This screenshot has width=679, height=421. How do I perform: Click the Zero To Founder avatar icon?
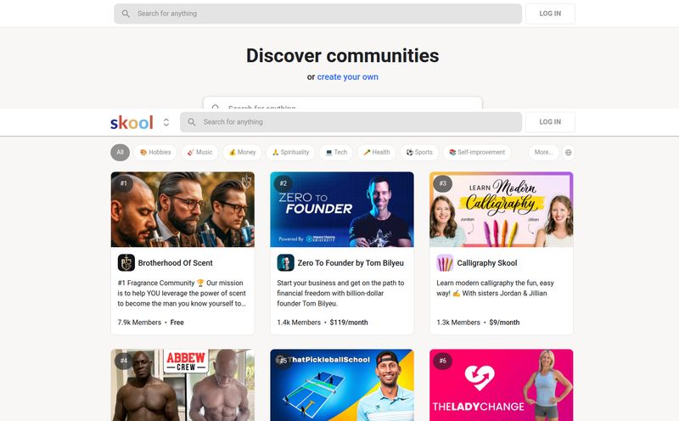coord(286,263)
